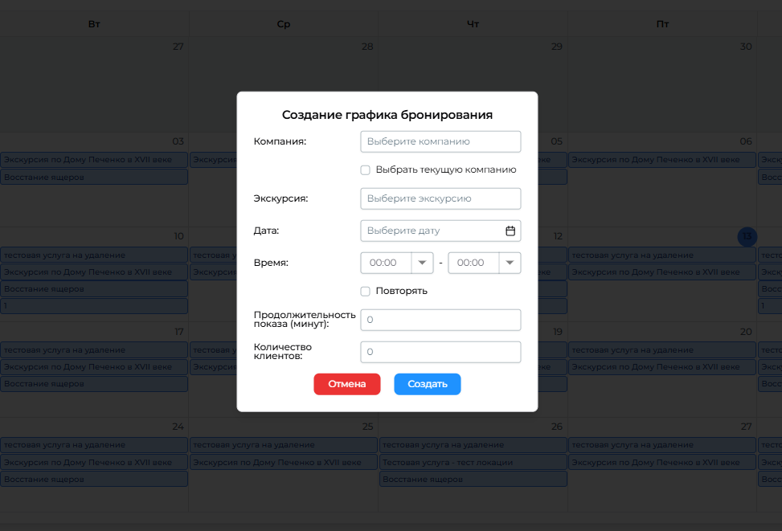Image resolution: width=782 pixels, height=531 pixels.
Task: Focus the 'Количество клиентов' input
Action: (440, 352)
